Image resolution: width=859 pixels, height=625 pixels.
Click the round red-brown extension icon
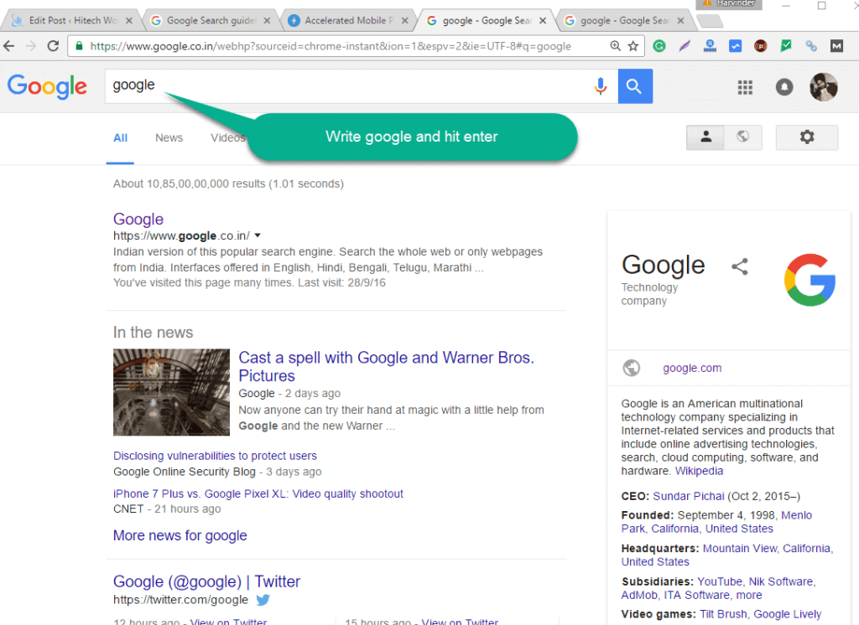tap(760, 46)
